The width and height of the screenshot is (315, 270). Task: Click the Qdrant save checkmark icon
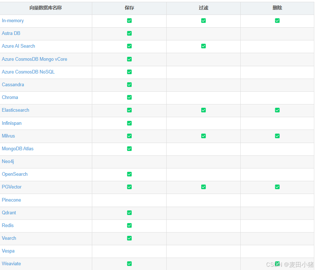coord(129,213)
